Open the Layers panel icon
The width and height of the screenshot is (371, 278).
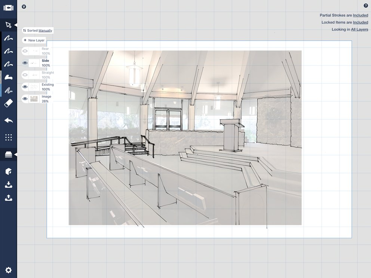click(x=8, y=154)
